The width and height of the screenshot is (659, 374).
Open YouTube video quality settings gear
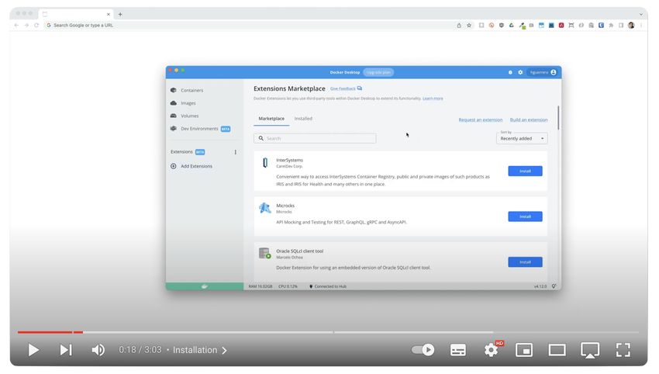(x=491, y=350)
